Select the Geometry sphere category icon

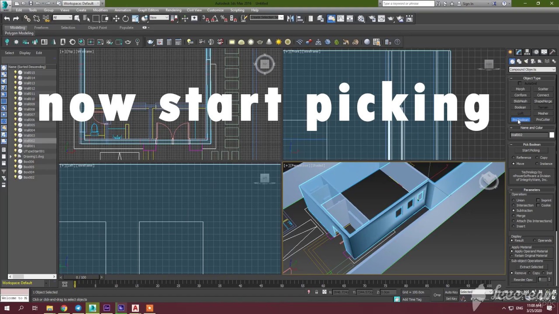512,61
